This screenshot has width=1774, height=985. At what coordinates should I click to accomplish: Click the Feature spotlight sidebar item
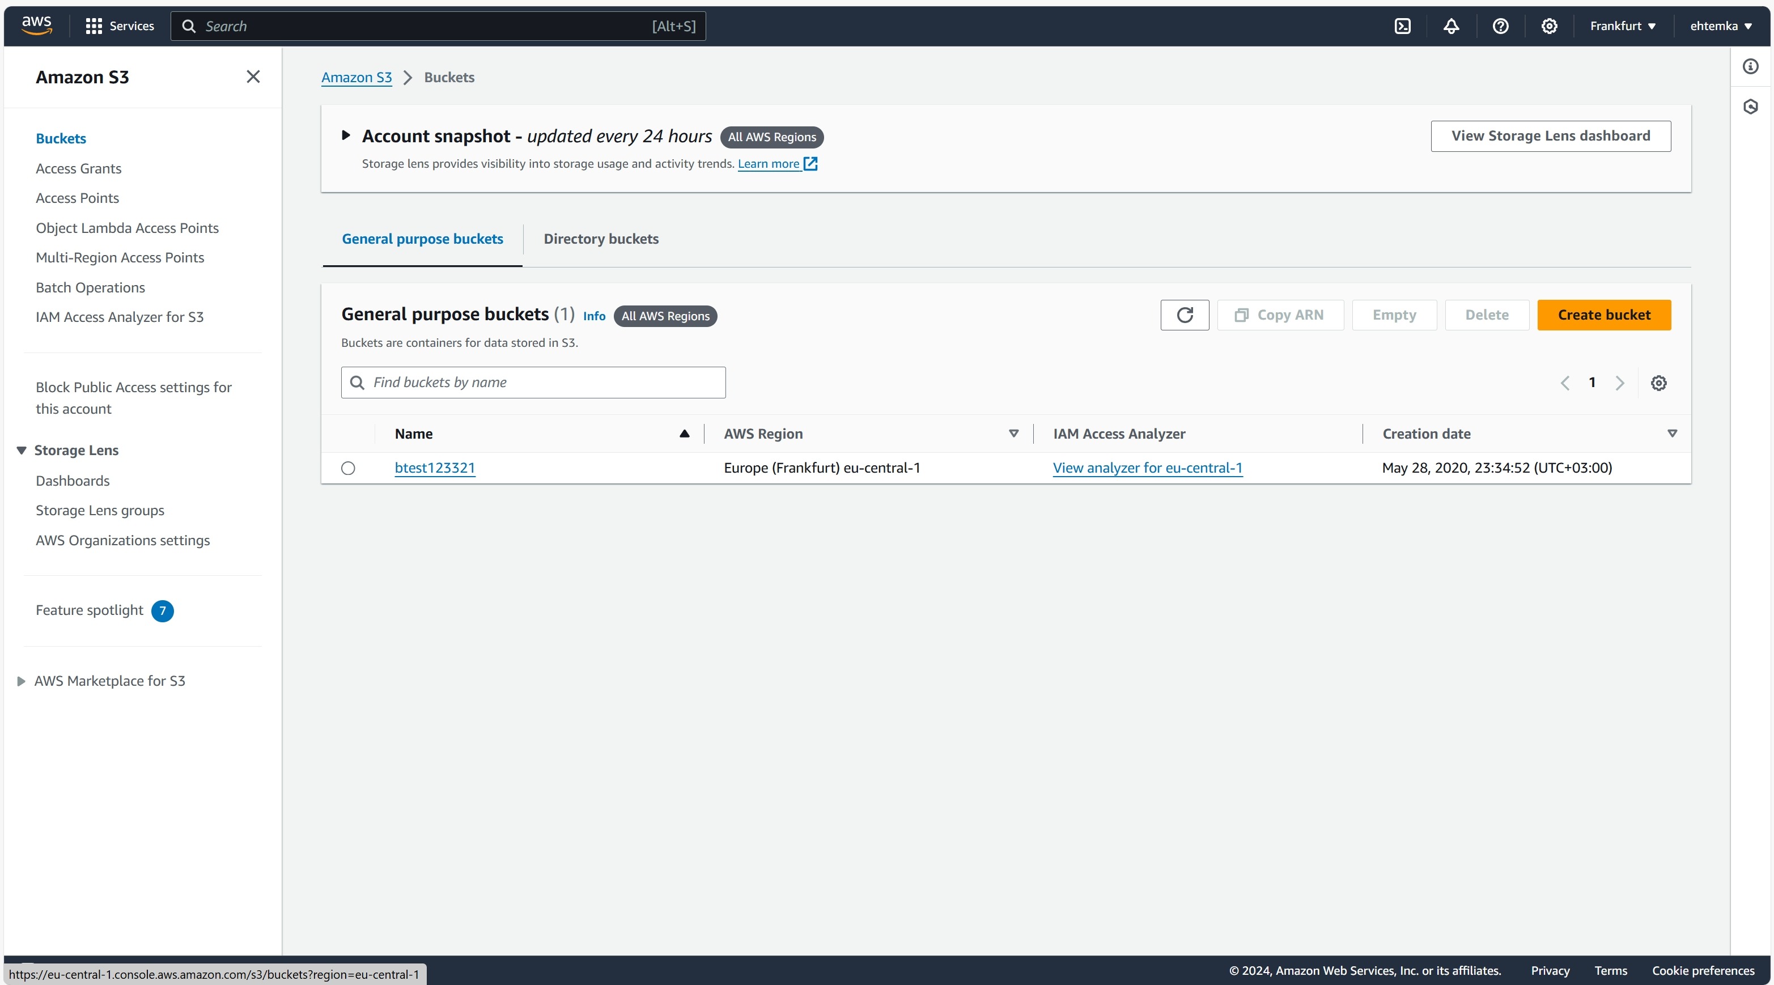[x=90, y=610]
